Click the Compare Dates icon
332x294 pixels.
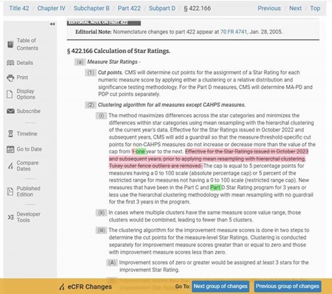pos(11,166)
